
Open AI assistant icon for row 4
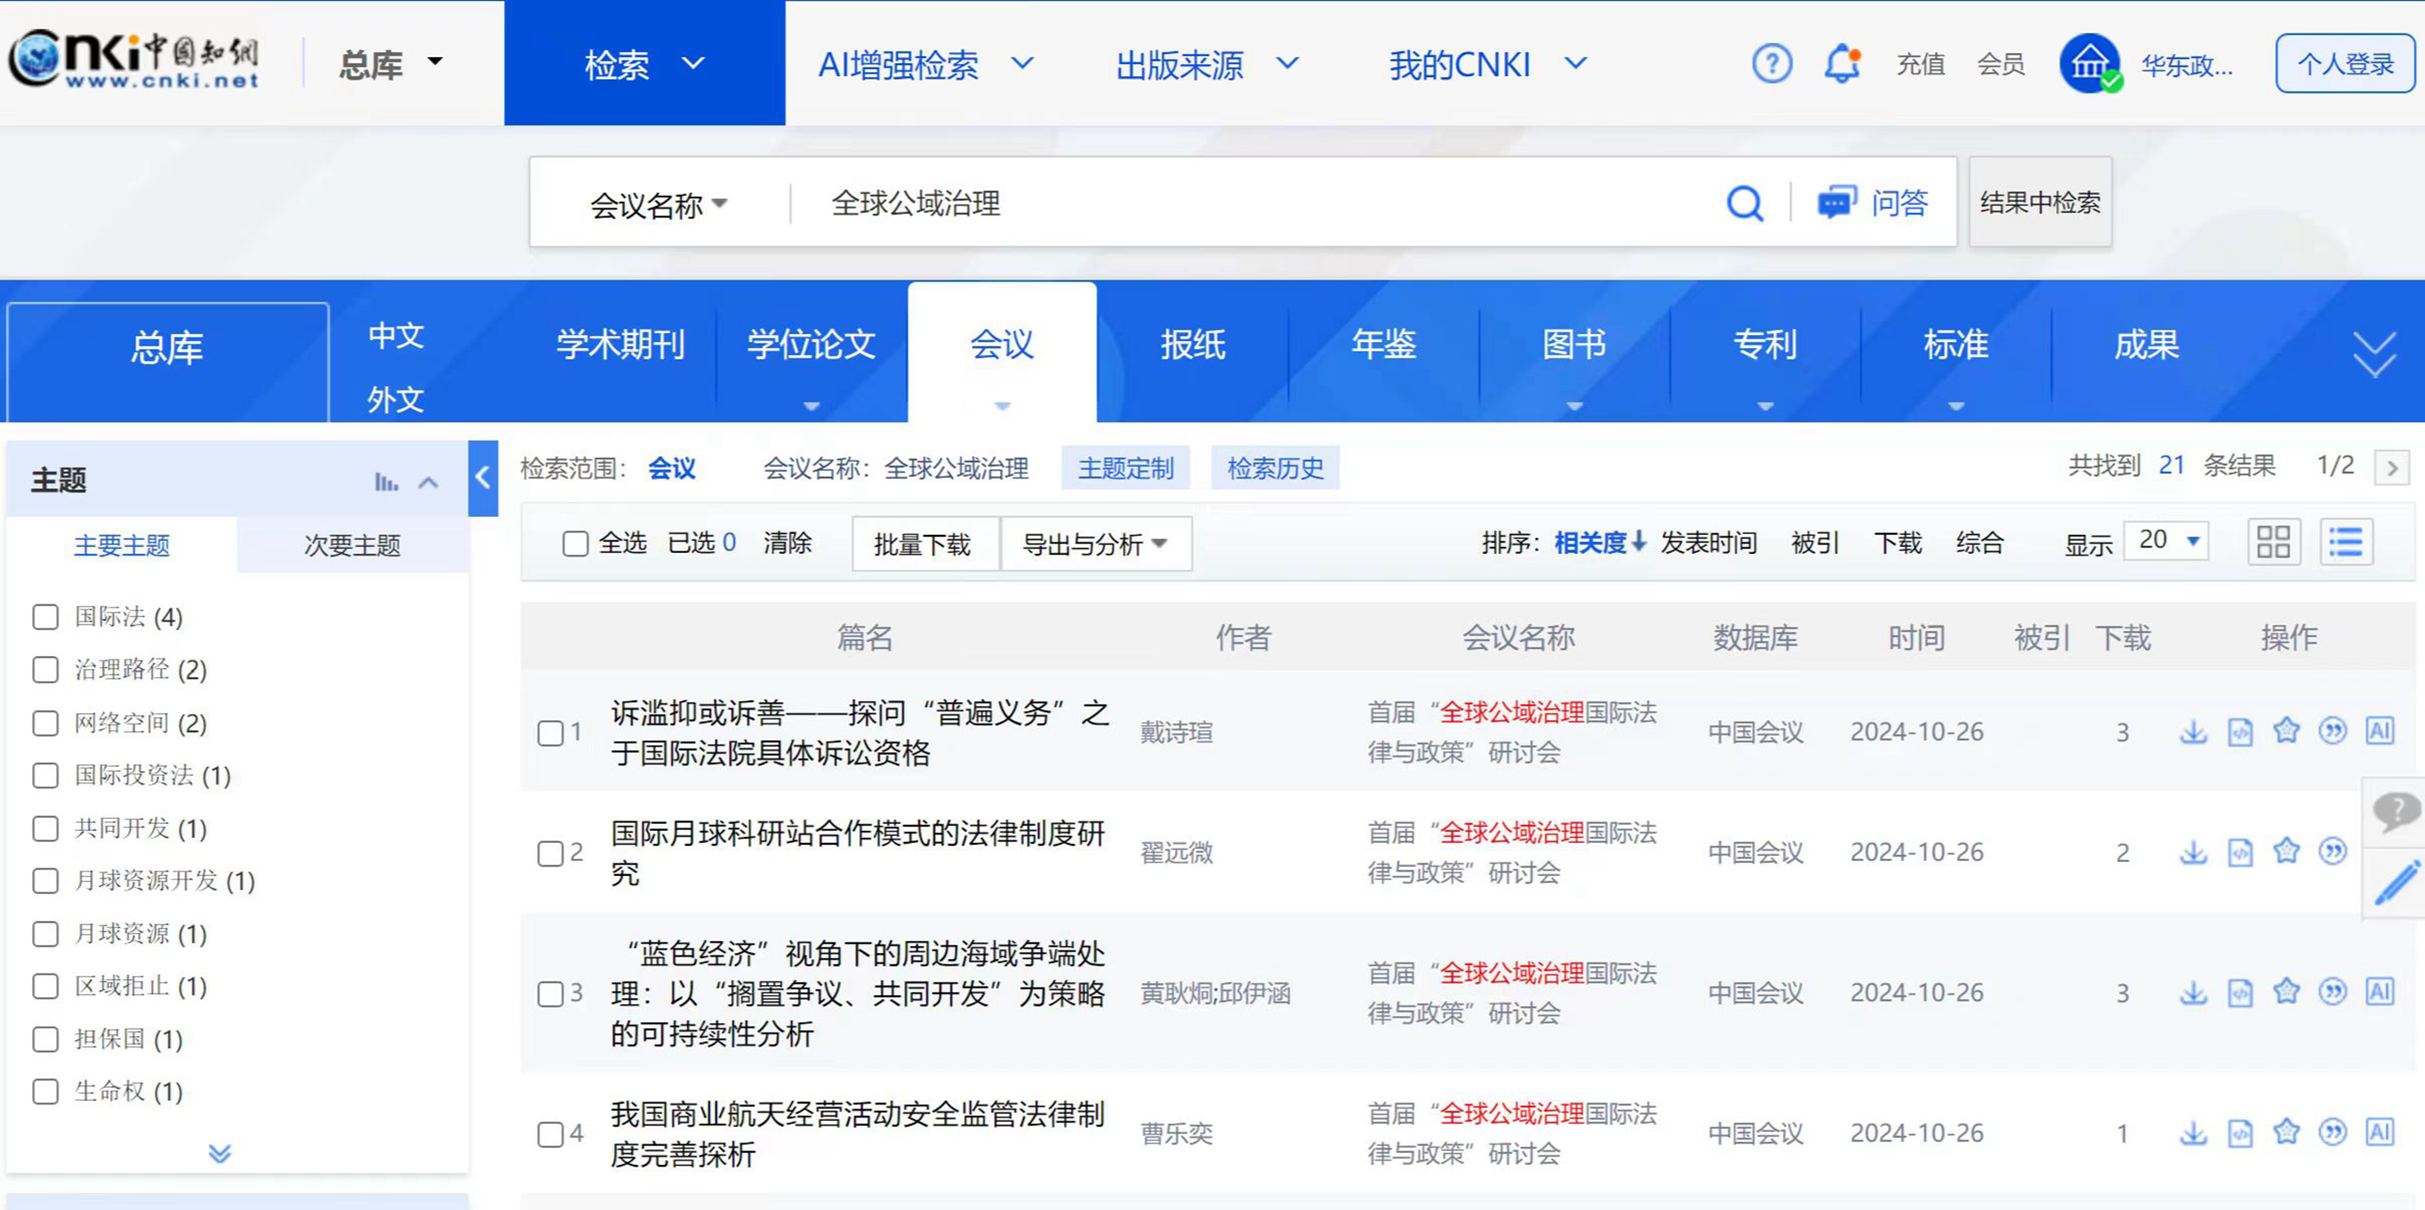pos(2379,1133)
